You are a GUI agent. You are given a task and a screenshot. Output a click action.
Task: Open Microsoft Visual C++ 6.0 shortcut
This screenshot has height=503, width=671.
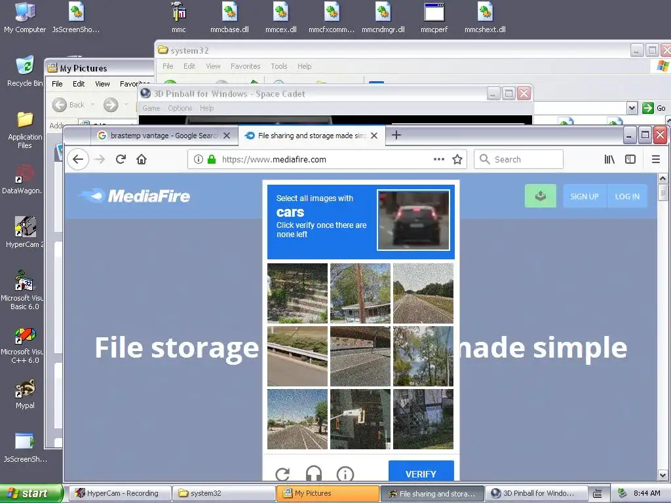point(24,345)
